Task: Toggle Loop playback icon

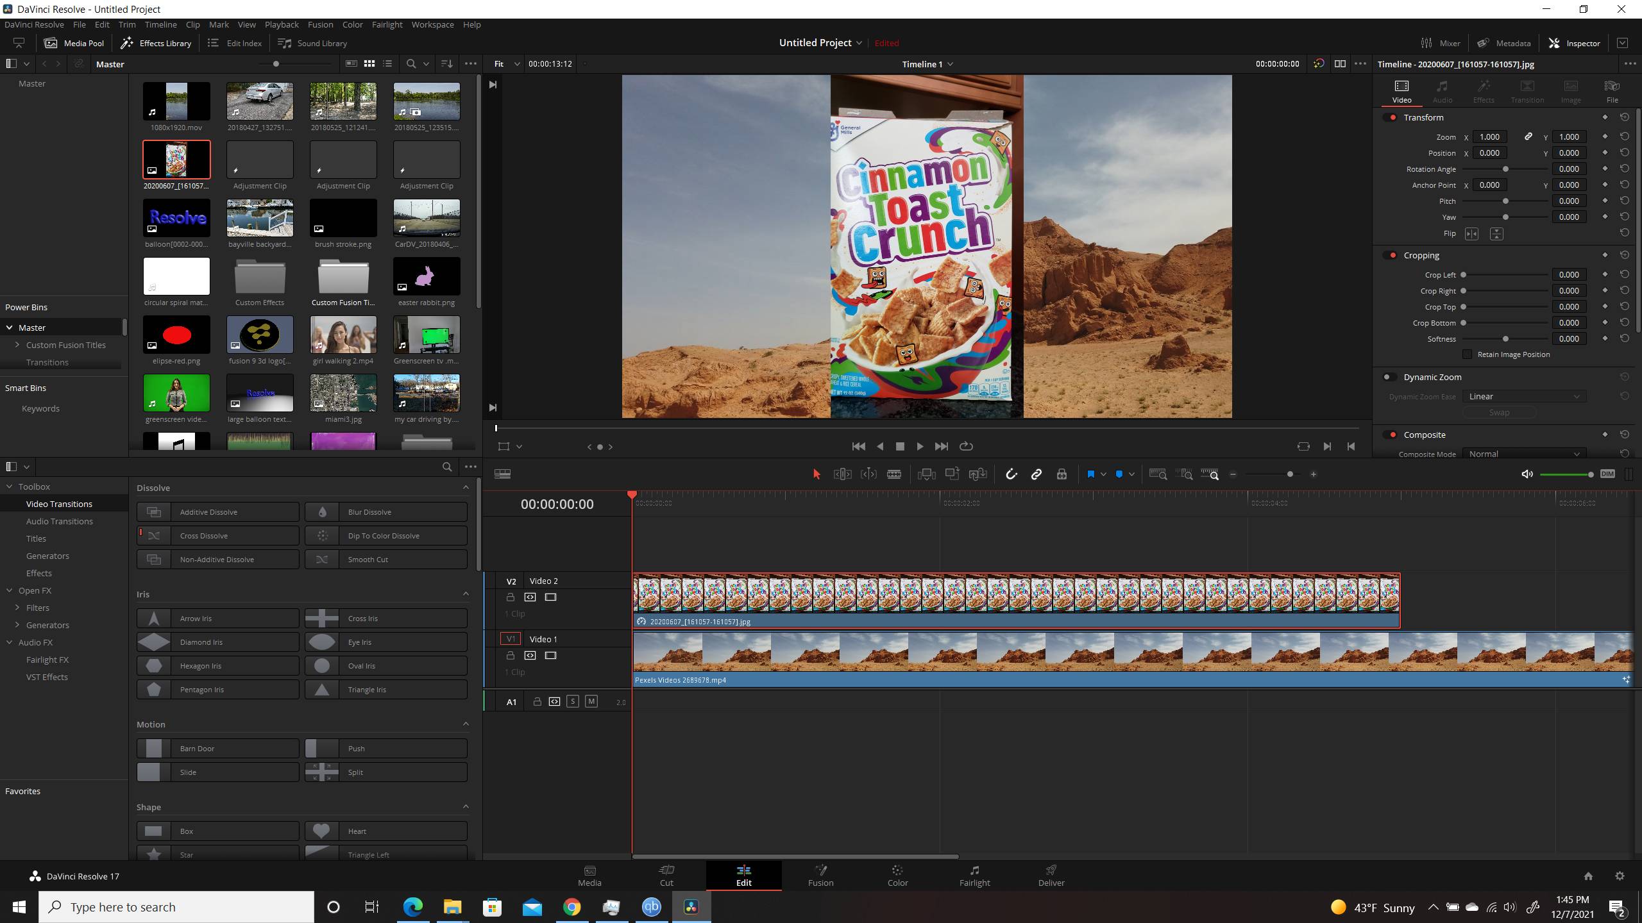Action: point(966,447)
